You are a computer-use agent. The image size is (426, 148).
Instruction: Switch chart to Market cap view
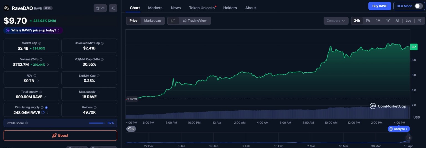[152, 21]
